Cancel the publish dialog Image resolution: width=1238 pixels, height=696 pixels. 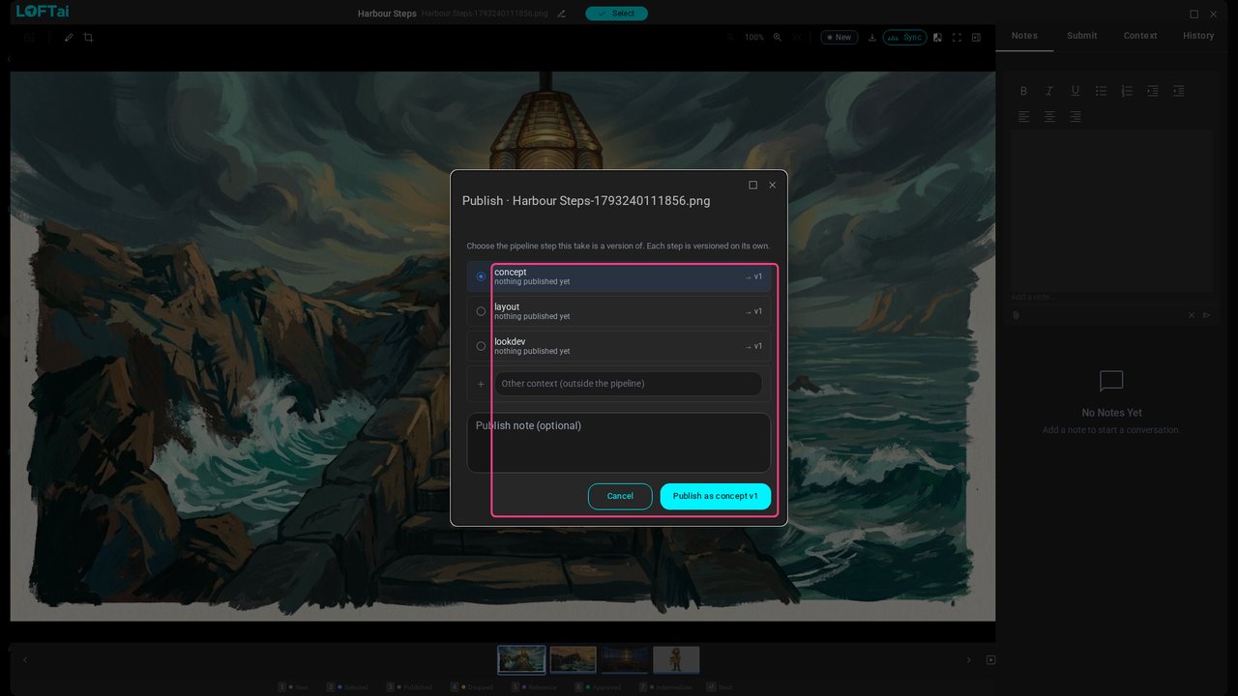620,496
